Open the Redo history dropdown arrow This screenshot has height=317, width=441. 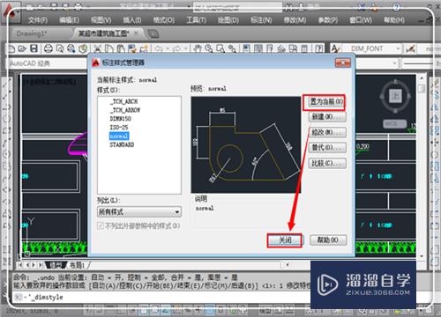(x=185, y=48)
